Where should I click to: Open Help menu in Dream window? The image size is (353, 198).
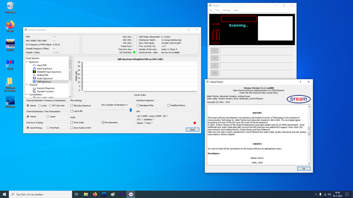236,10
